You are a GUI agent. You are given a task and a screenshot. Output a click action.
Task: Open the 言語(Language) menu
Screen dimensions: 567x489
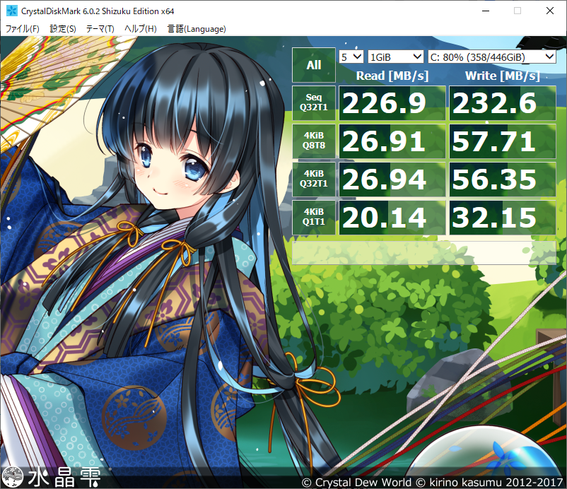197,29
